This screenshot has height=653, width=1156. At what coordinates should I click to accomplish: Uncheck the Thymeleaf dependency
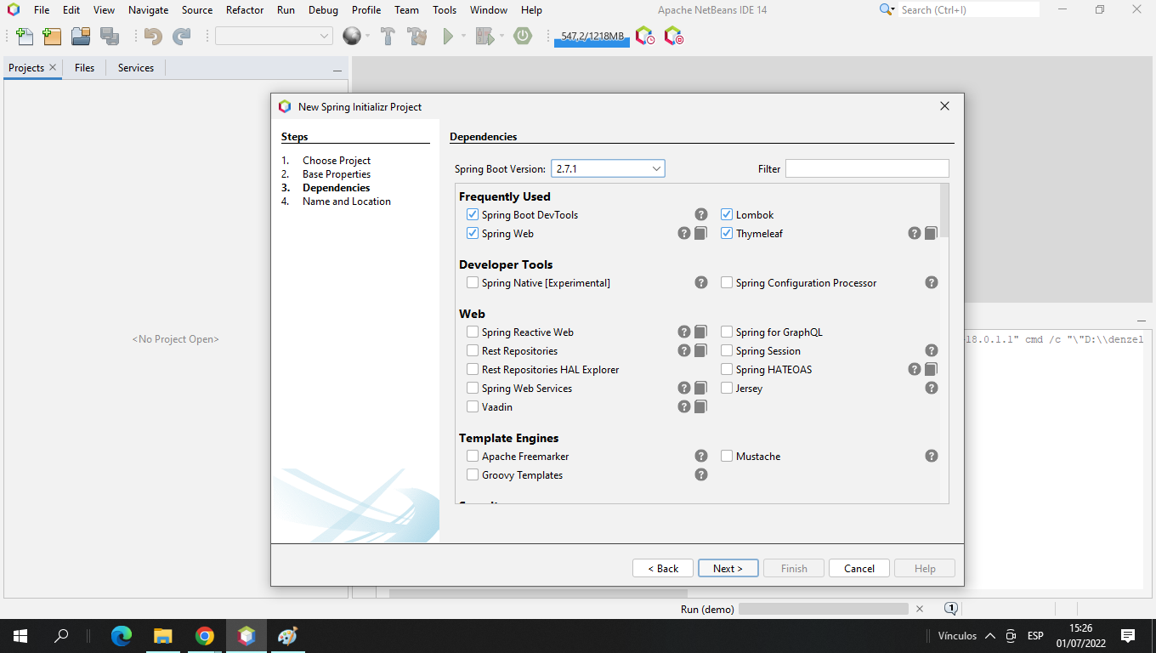[x=727, y=233]
